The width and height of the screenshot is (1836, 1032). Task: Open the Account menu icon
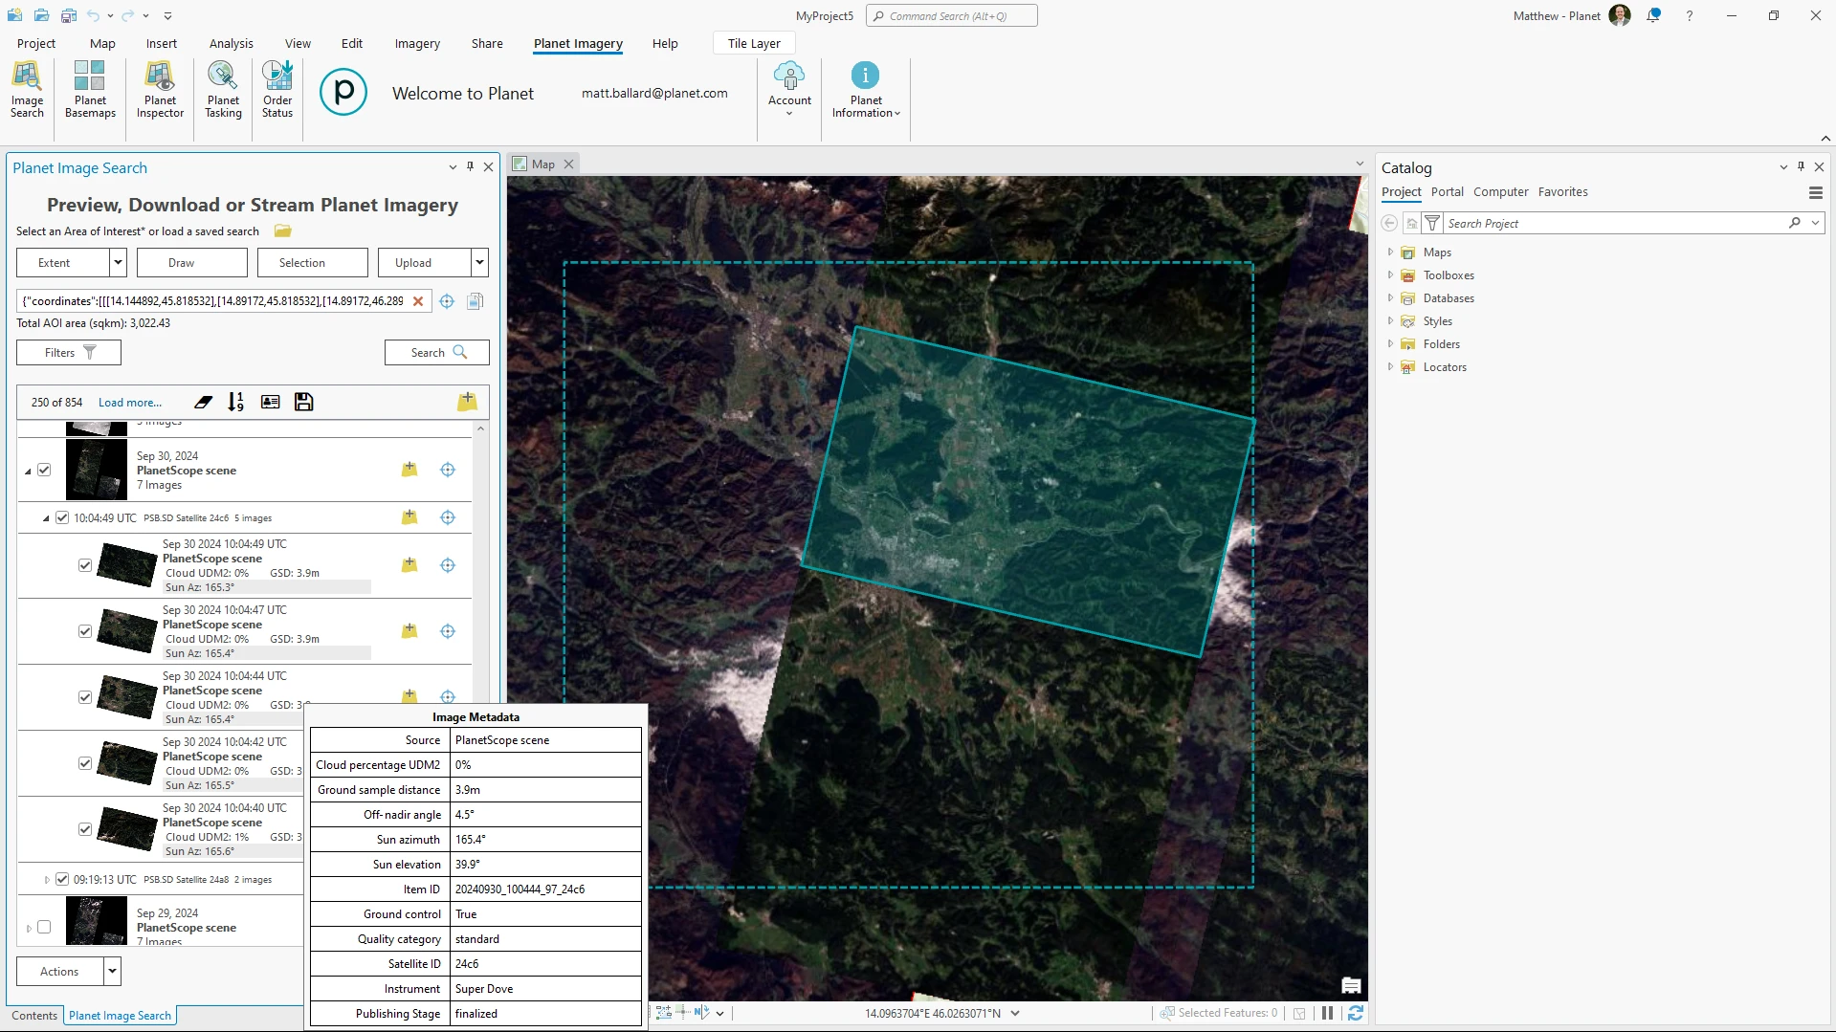coord(789,90)
